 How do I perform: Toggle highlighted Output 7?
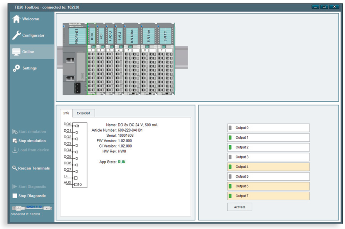point(269,196)
